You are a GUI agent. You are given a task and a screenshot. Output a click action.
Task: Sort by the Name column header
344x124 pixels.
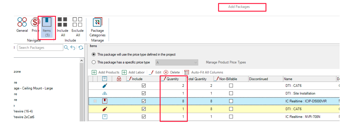tap(309, 79)
